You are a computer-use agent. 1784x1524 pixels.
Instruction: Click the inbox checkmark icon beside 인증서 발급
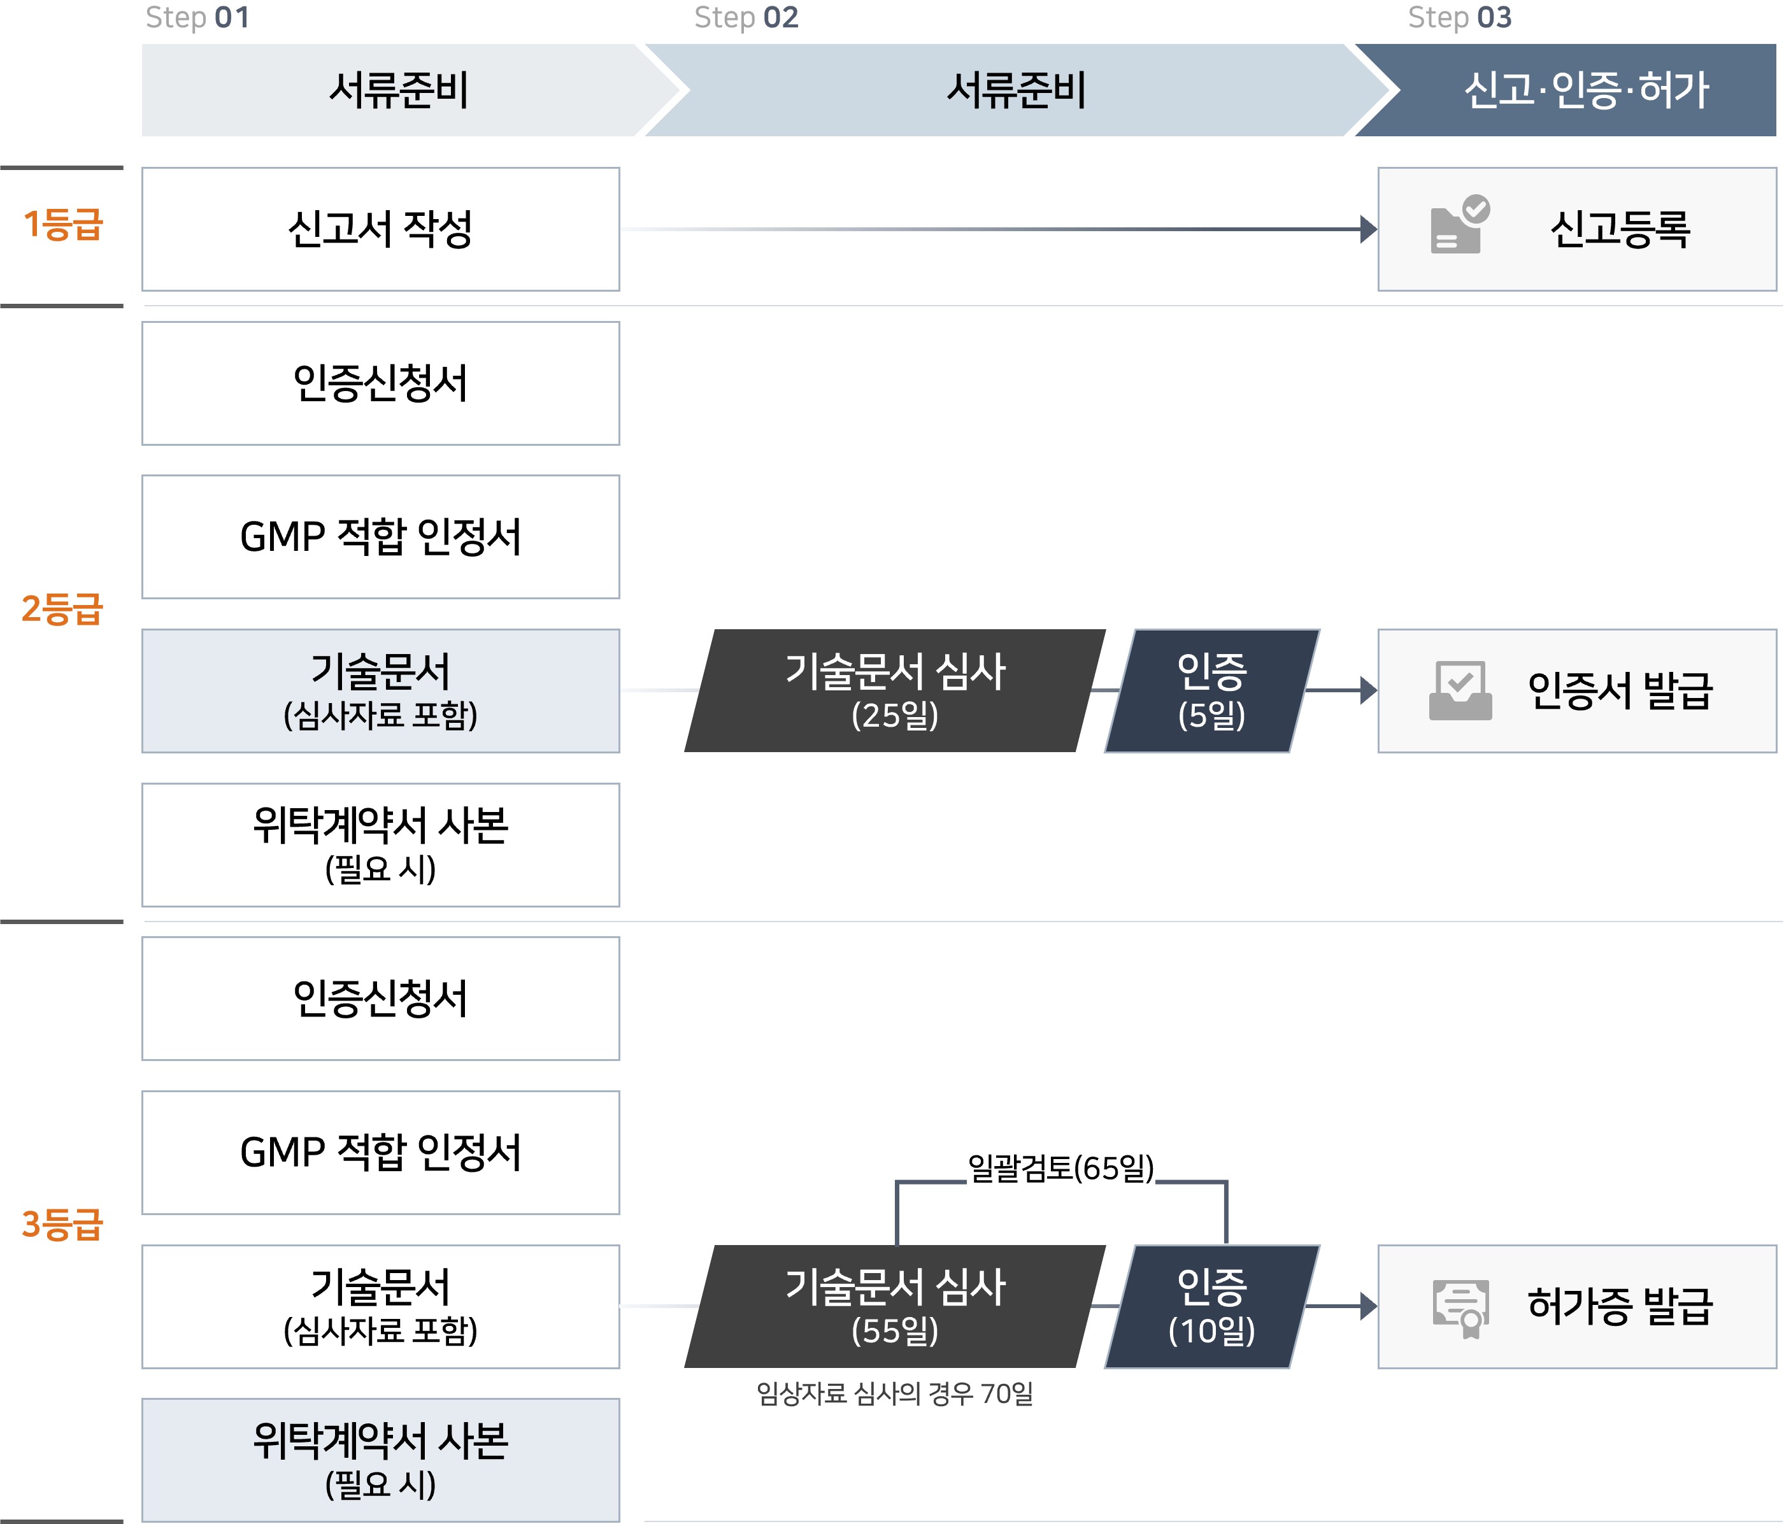tap(1459, 690)
